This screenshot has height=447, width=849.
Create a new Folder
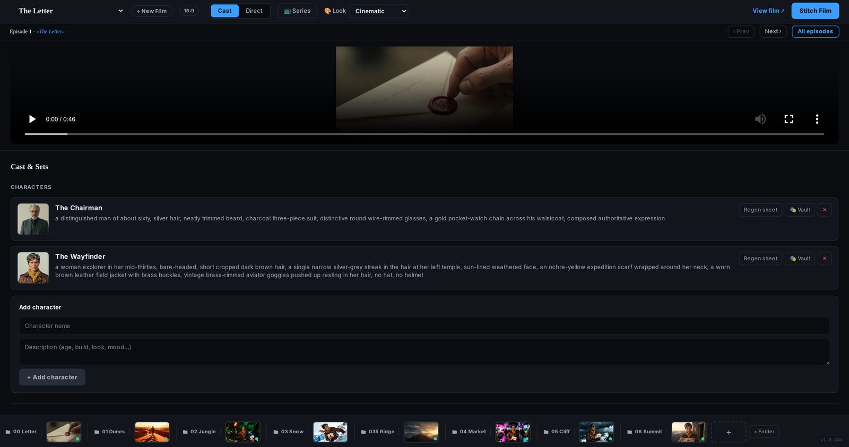coord(764,432)
